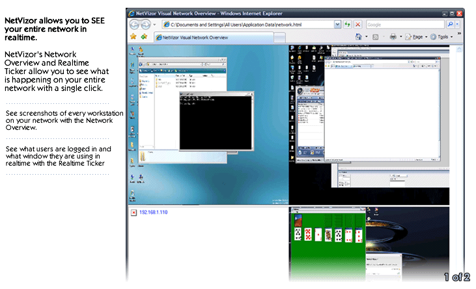This screenshot has height=289, width=476.
Task: Click the browser Forward arrow button
Action: click(147, 24)
